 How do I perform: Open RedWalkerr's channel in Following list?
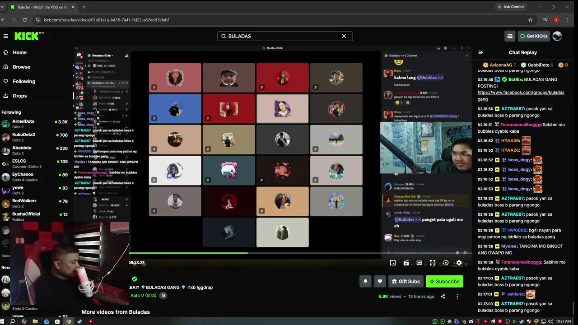pos(35,203)
